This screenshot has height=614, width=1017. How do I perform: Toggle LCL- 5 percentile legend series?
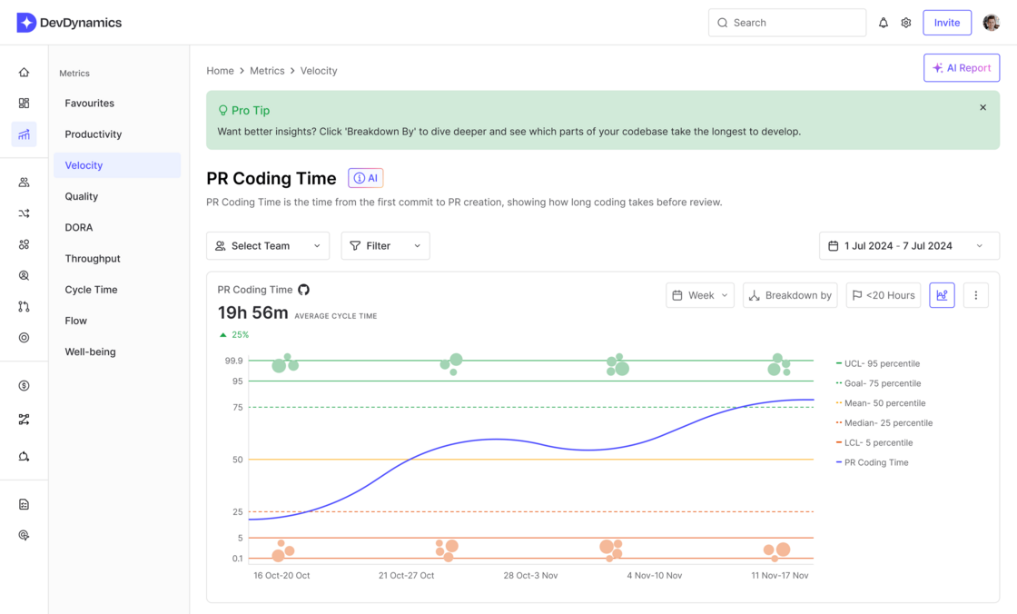(874, 442)
